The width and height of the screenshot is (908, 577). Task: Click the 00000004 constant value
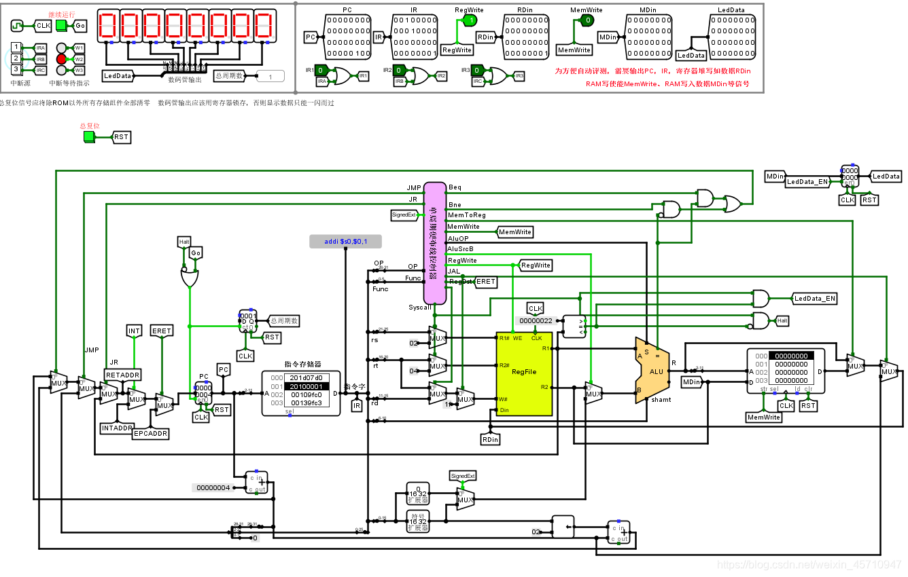tap(213, 487)
